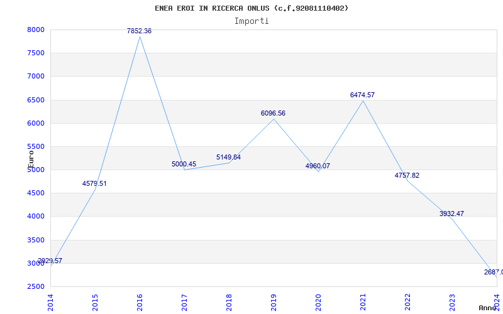Click the y-axis tick 2500

click(x=36, y=287)
